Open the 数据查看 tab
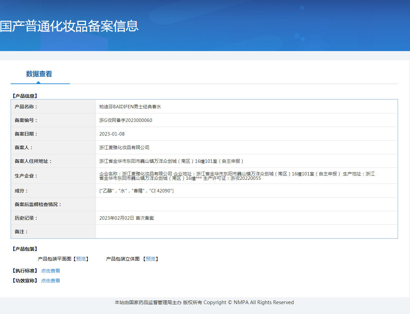Screen dimensions: 410x314 [x=39, y=74]
